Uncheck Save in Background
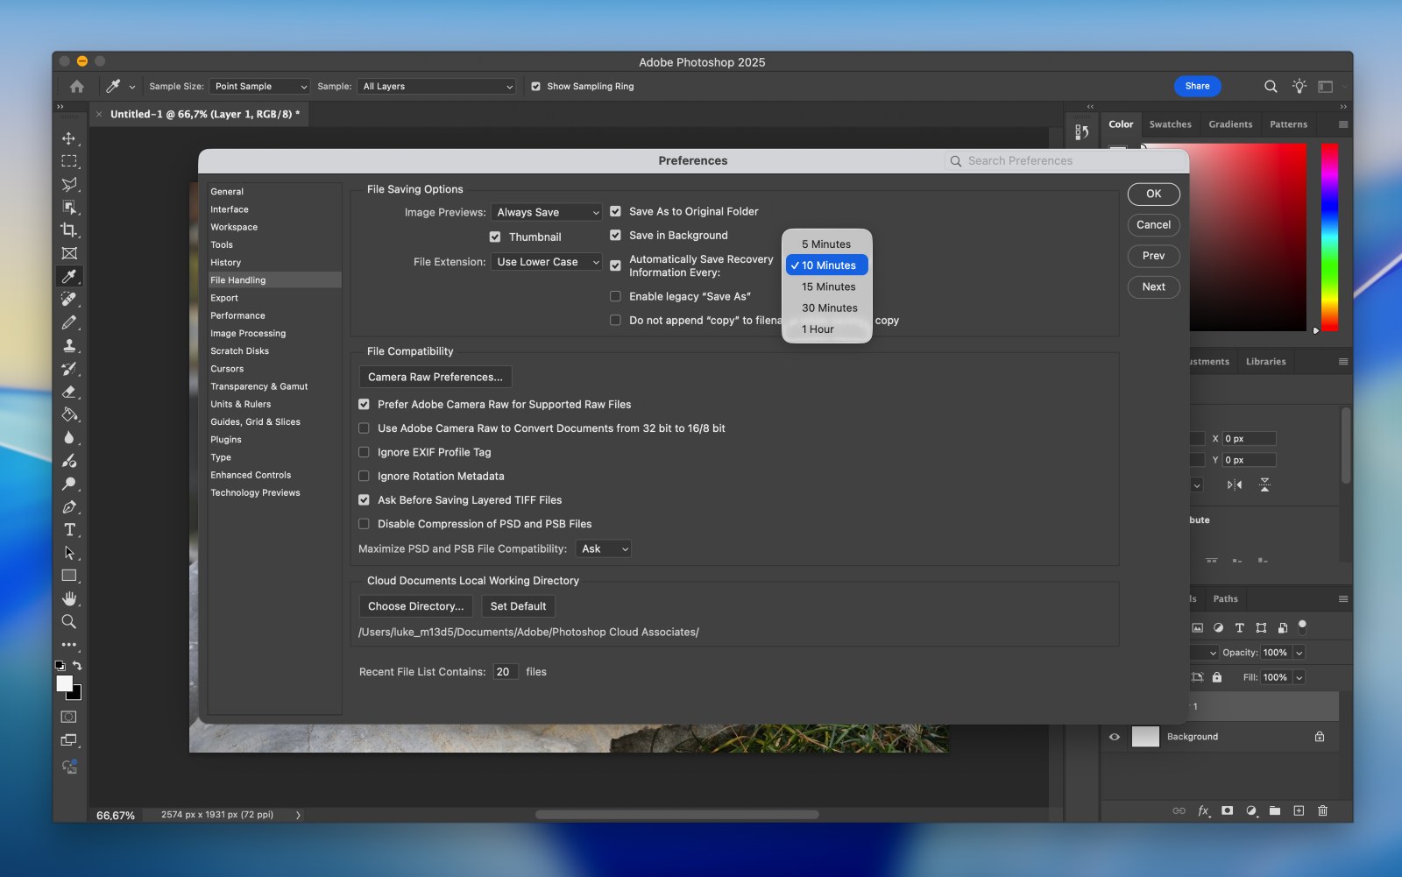 tap(615, 235)
